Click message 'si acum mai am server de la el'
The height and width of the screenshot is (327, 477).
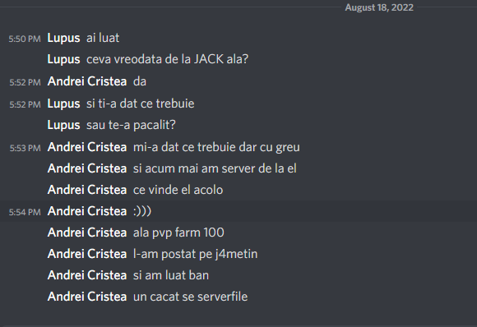click(x=215, y=168)
